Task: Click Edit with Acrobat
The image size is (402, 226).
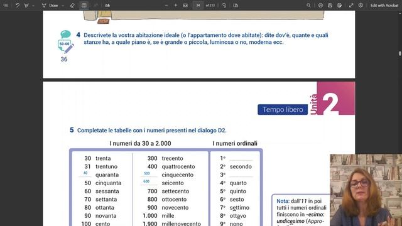Action: point(384,5)
